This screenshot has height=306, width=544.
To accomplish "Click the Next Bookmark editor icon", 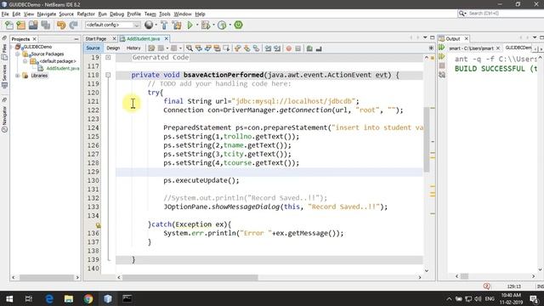I will point(247,48).
